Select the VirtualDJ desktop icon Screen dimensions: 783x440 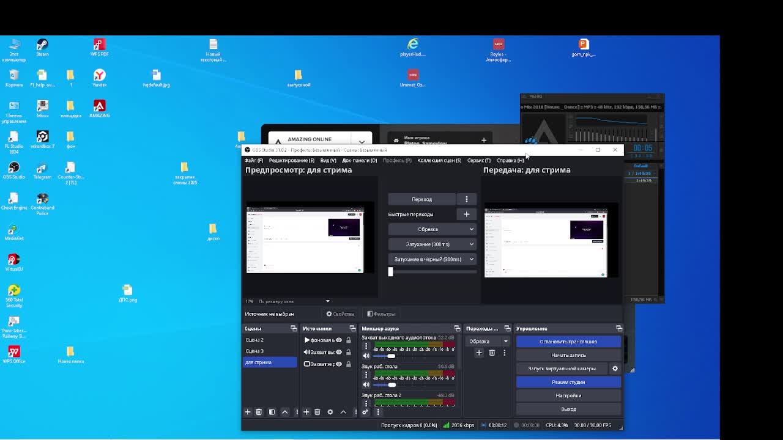coord(13,263)
